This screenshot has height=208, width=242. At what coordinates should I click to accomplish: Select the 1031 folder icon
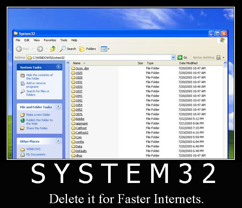click(x=73, y=82)
